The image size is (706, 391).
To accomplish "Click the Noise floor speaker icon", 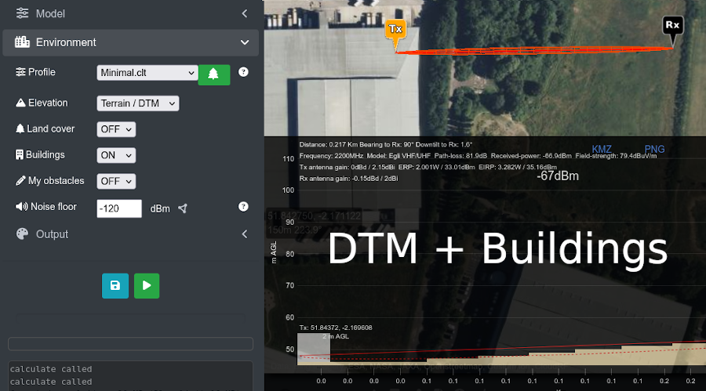I will pos(22,207).
